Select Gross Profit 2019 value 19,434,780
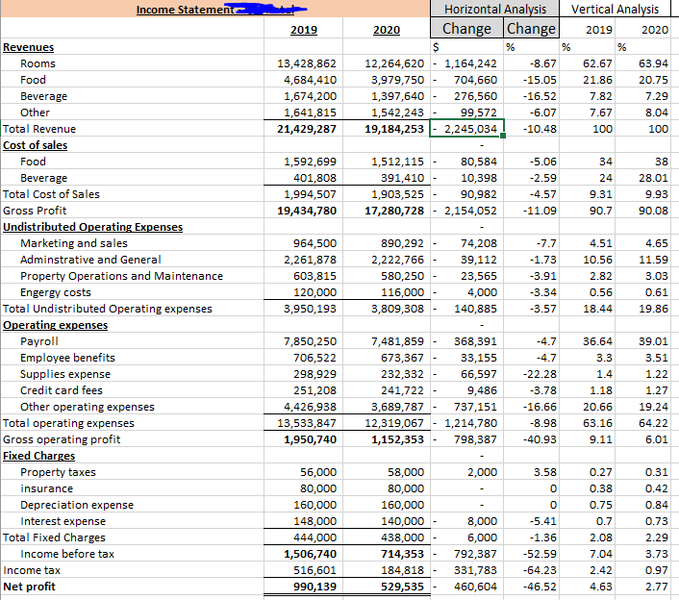 point(307,211)
